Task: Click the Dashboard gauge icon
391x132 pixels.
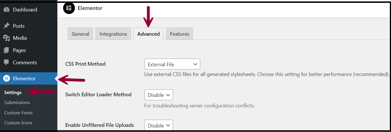Action: pyautogui.click(x=6, y=10)
